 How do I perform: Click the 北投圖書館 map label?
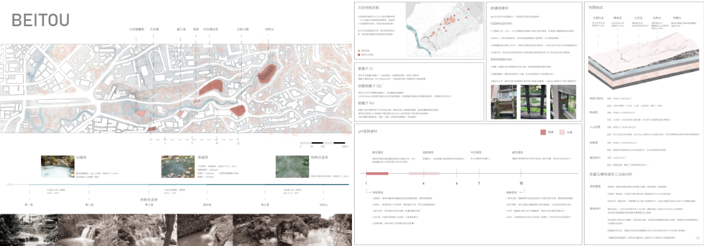point(137,29)
